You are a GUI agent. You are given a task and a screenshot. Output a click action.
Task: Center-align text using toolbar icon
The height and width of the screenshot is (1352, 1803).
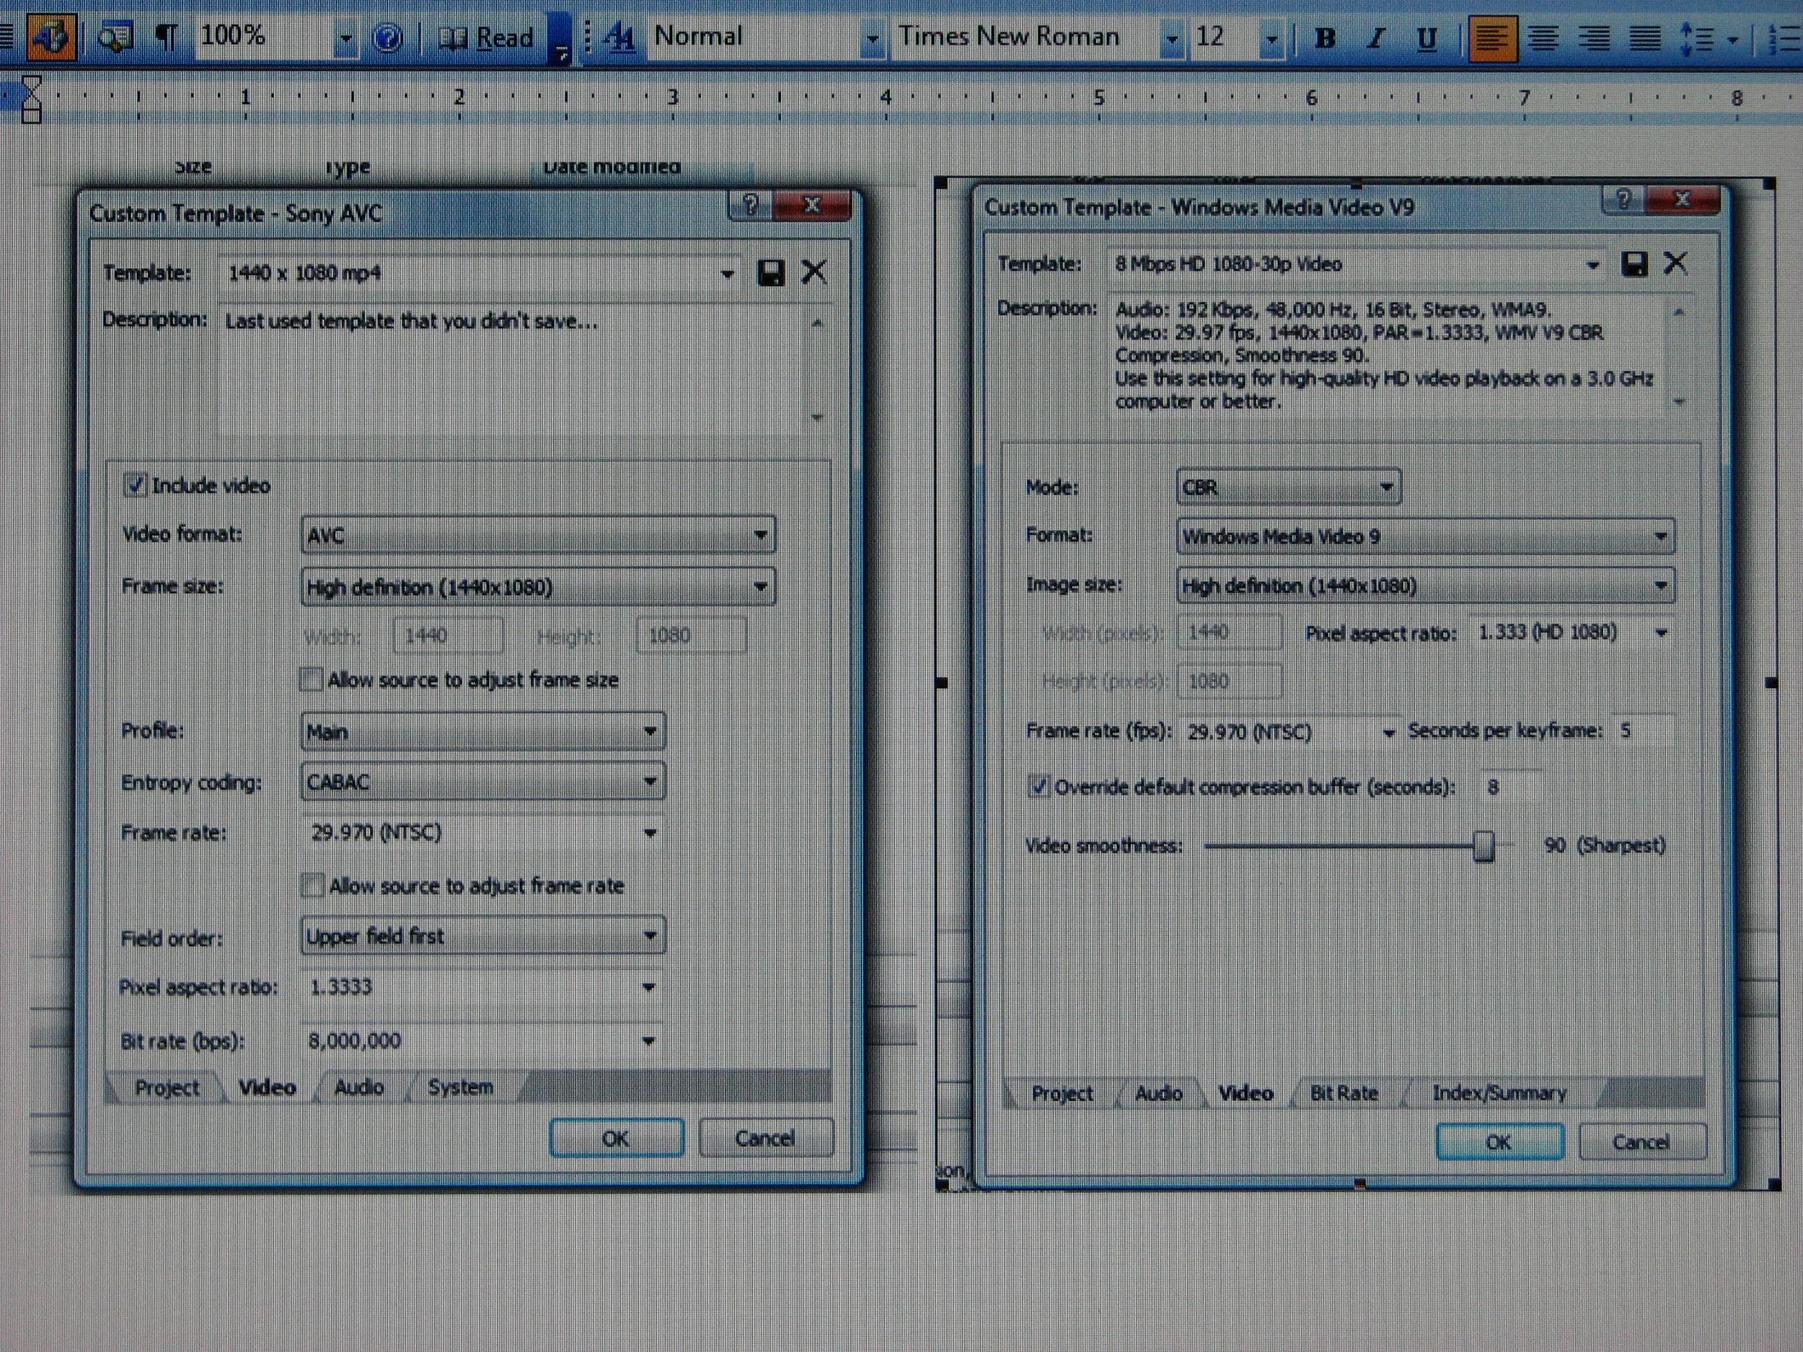click(x=1543, y=38)
